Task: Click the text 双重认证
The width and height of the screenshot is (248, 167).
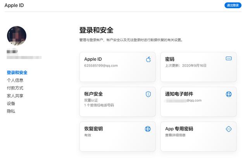Action: [x=91, y=100]
